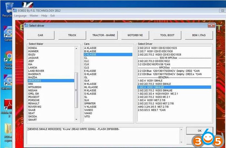Open the Language menu
This screenshot has width=226, height=148.
(x=20, y=15)
